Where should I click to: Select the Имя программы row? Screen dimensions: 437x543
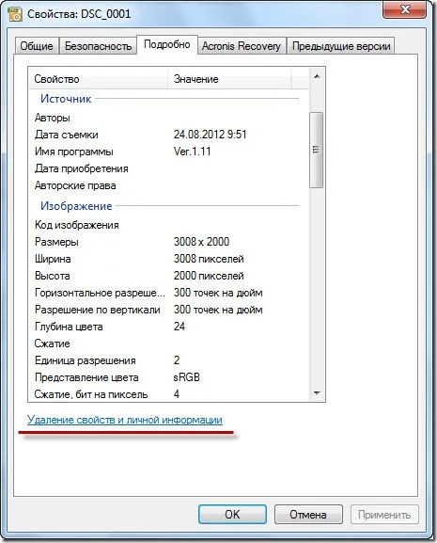[x=169, y=152]
